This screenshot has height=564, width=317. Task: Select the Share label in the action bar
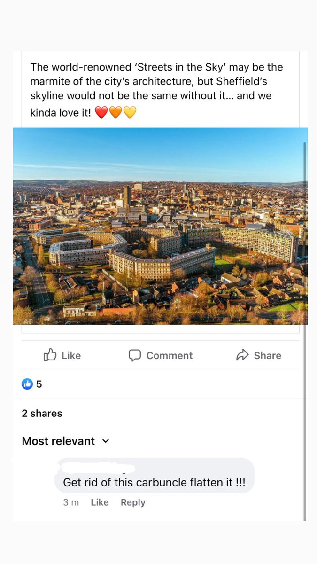(x=268, y=356)
